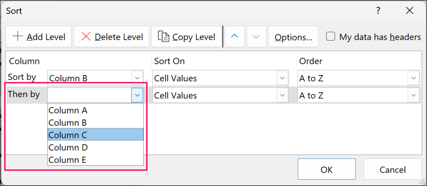427x186 pixels.
Task: Click the Then by column input field
Action: pyautogui.click(x=90, y=95)
